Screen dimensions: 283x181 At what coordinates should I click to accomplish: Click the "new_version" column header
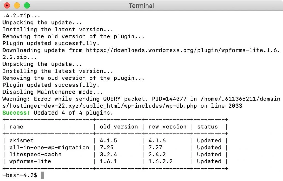(x=167, y=127)
